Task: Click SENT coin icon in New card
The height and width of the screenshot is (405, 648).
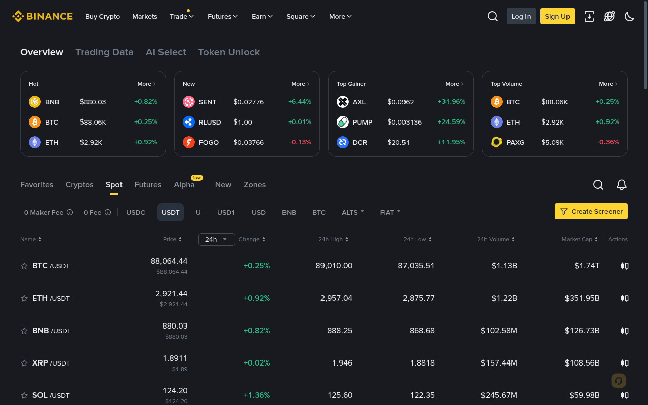Action: click(189, 102)
